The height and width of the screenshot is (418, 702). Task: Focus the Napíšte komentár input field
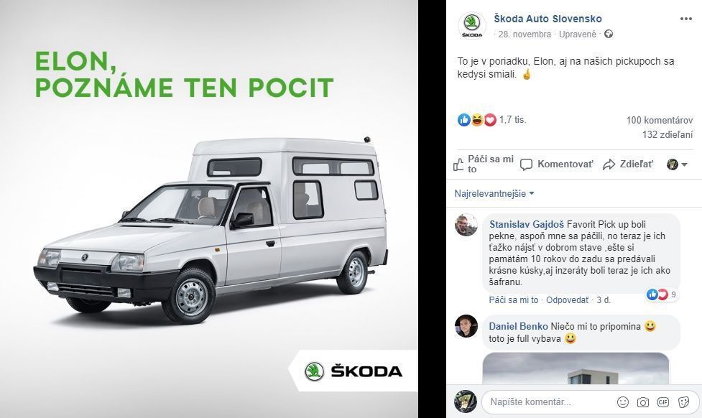click(548, 402)
